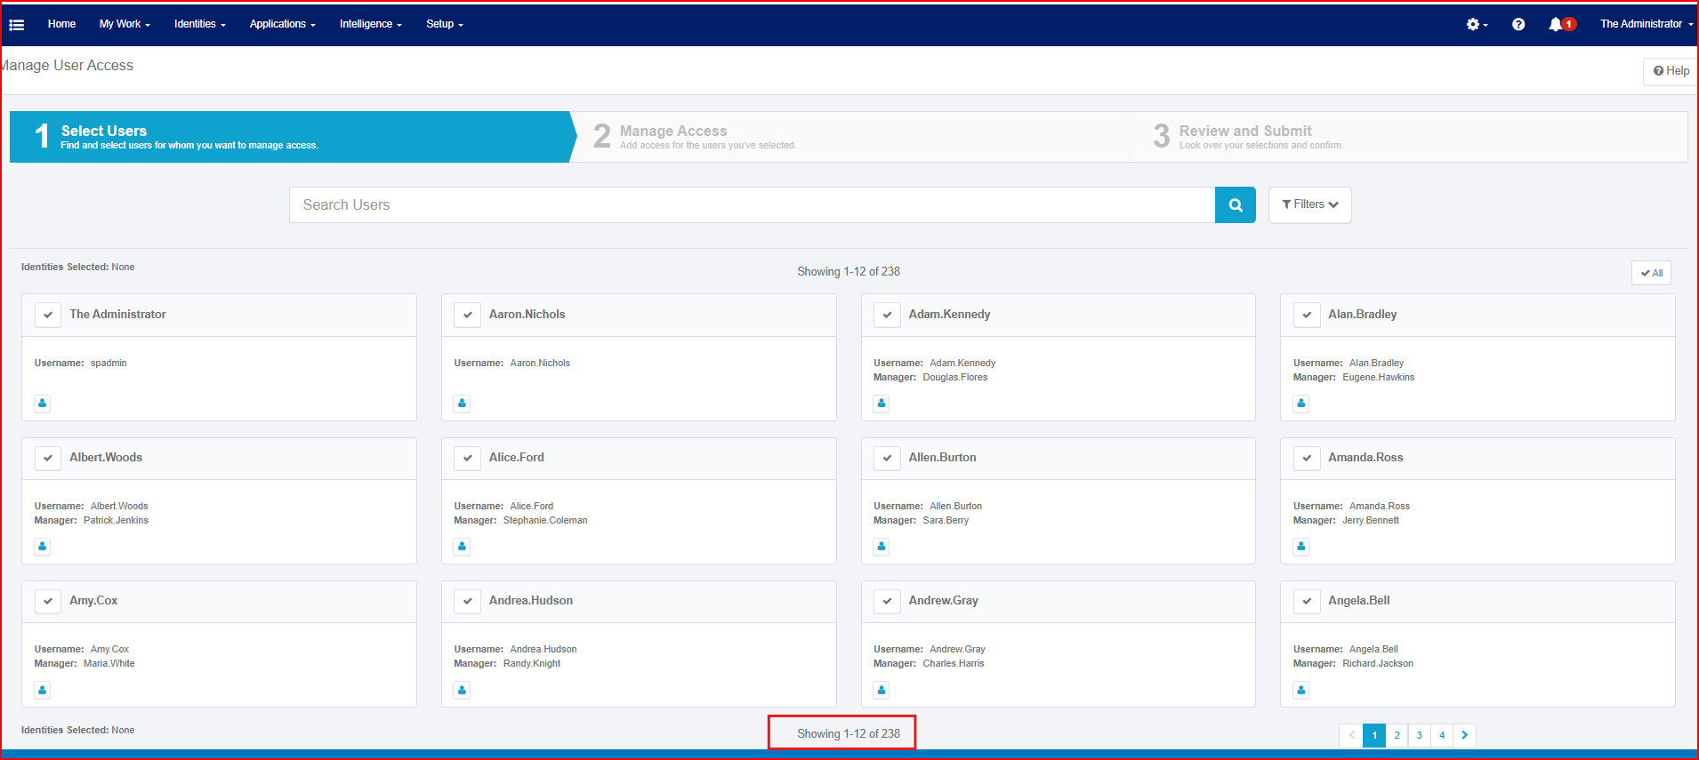Expand the Applications menu

click(283, 24)
